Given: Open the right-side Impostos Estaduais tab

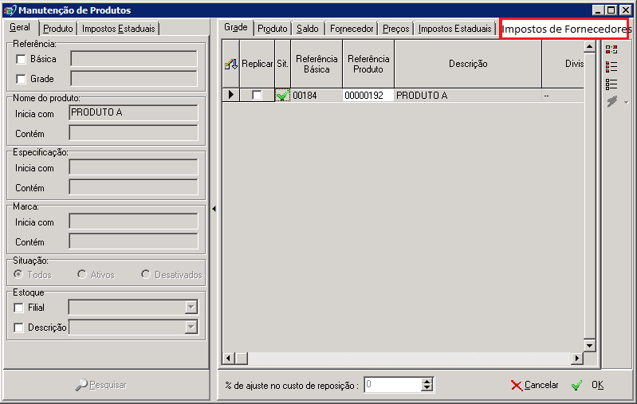Looking at the screenshot, I should point(454,29).
